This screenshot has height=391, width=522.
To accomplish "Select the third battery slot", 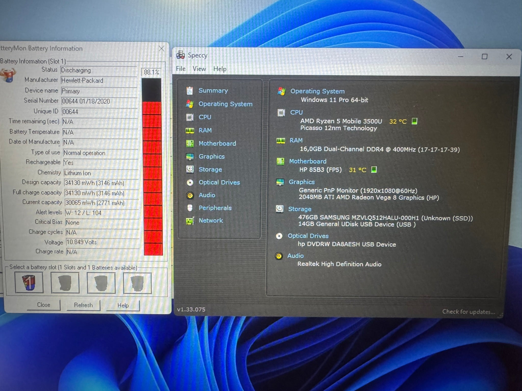I will click(101, 283).
